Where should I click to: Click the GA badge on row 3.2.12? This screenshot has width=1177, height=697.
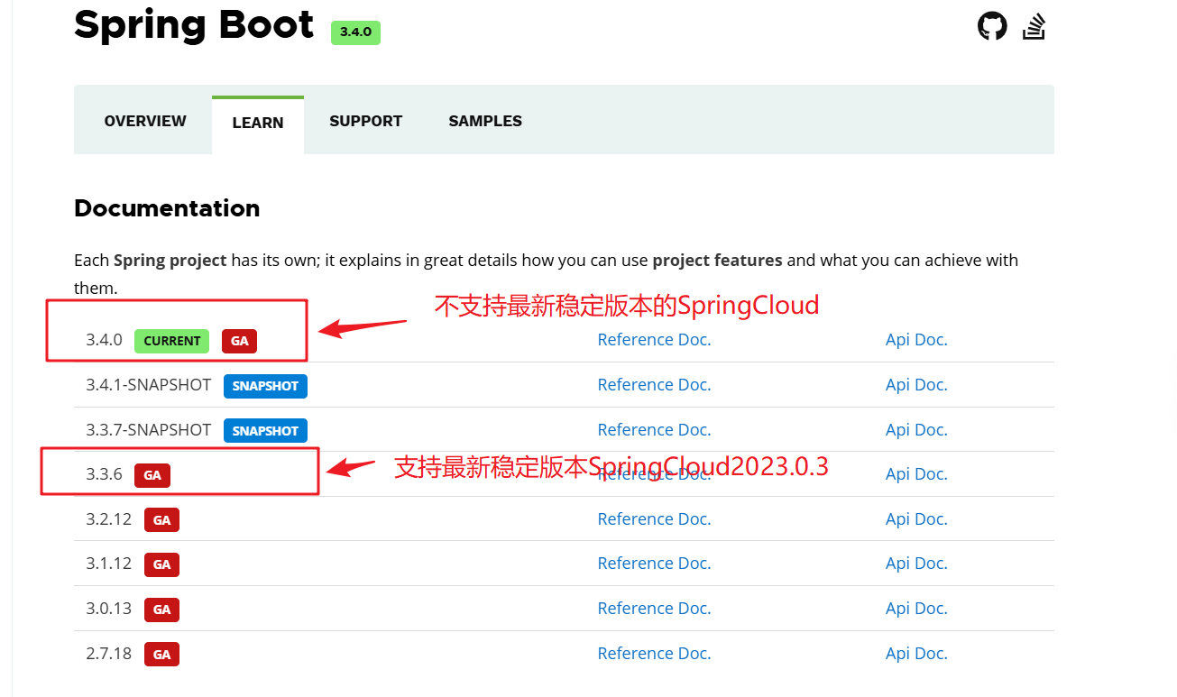pos(161,520)
